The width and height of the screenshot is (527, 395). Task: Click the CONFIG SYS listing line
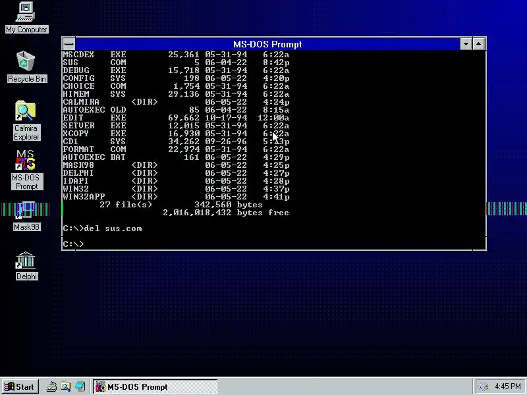(176, 78)
